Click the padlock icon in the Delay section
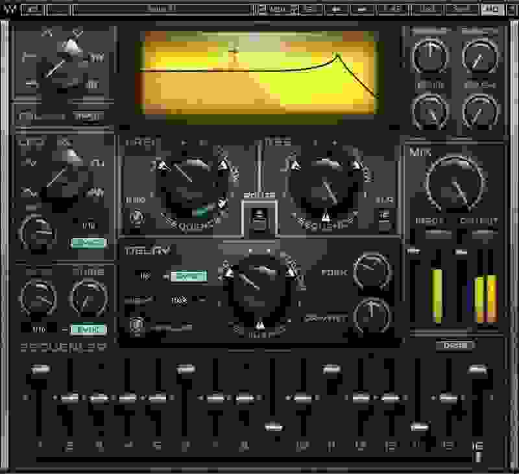This screenshot has height=474, width=519. (136, 321)
